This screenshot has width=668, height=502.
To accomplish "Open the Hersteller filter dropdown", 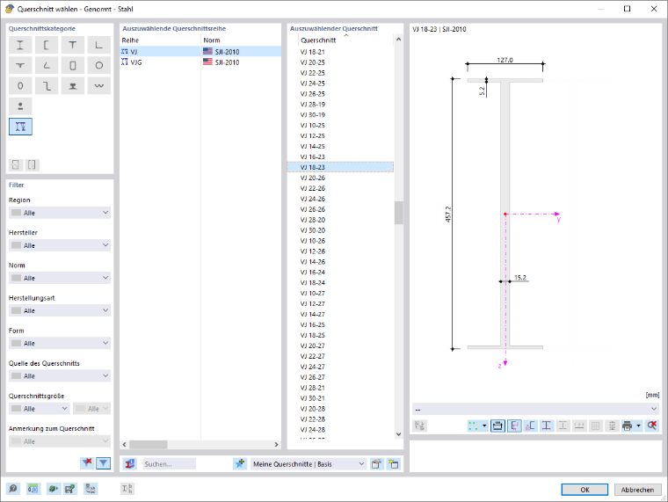I will pos(60,245).
